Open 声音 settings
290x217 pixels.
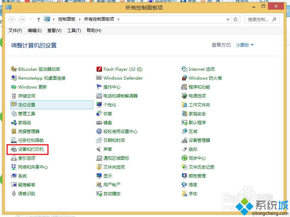[107, 149]
